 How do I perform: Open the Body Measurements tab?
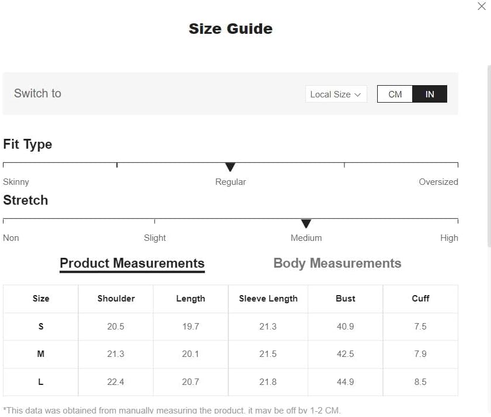tap(337, 263)
